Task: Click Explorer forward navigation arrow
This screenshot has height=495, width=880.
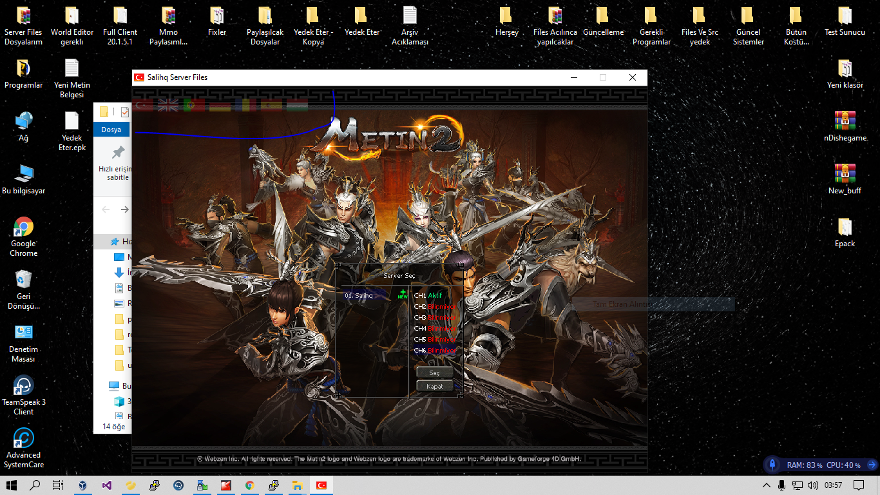Action: (125, 209)
